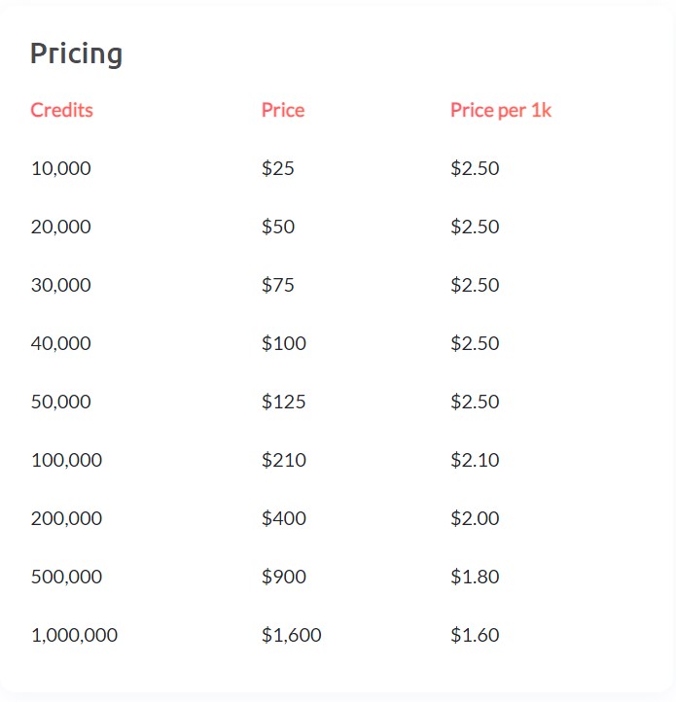Click the $100 price value

click(x=284, y=343)
